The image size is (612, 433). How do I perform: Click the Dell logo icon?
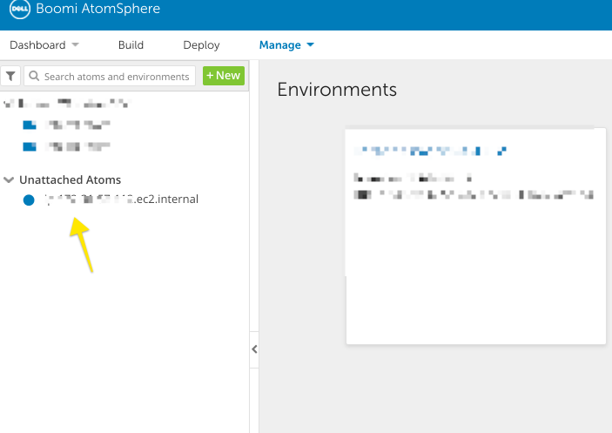click(19, 9)
